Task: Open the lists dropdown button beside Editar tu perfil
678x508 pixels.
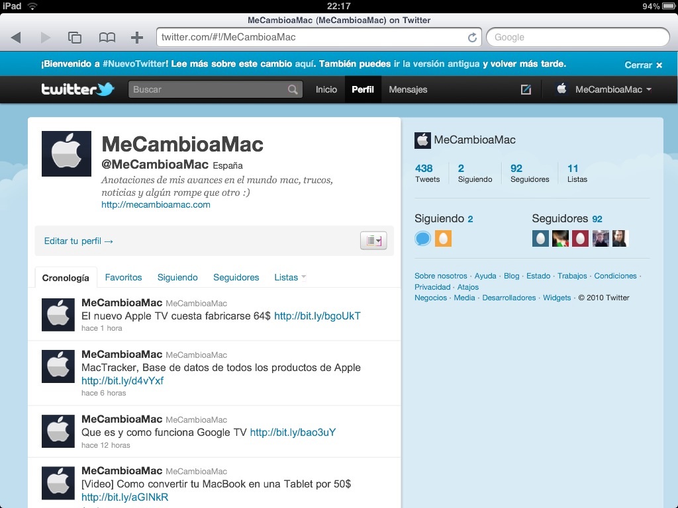Action: tap(373, 241)
